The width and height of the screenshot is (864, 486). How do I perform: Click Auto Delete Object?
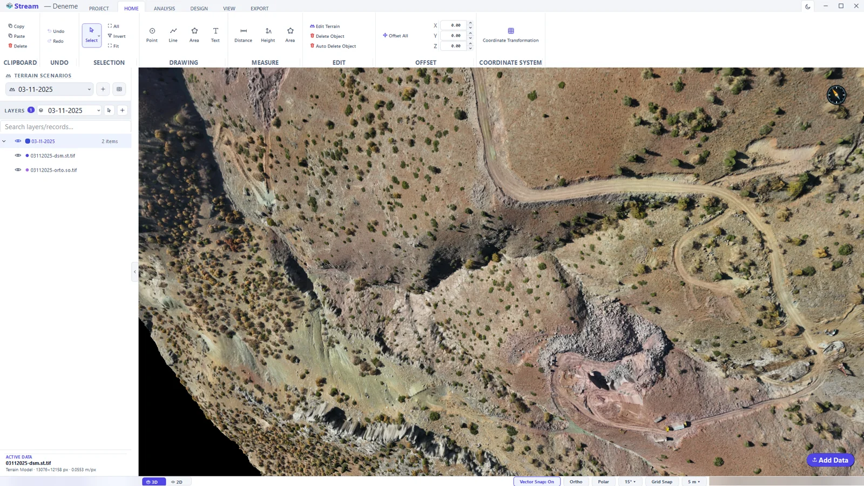333,46
